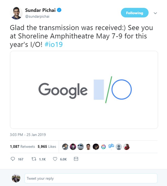Open Sundar Pichai's profile picture
The width and height of the screenshot is (167, 186).
tap(16, 13)
